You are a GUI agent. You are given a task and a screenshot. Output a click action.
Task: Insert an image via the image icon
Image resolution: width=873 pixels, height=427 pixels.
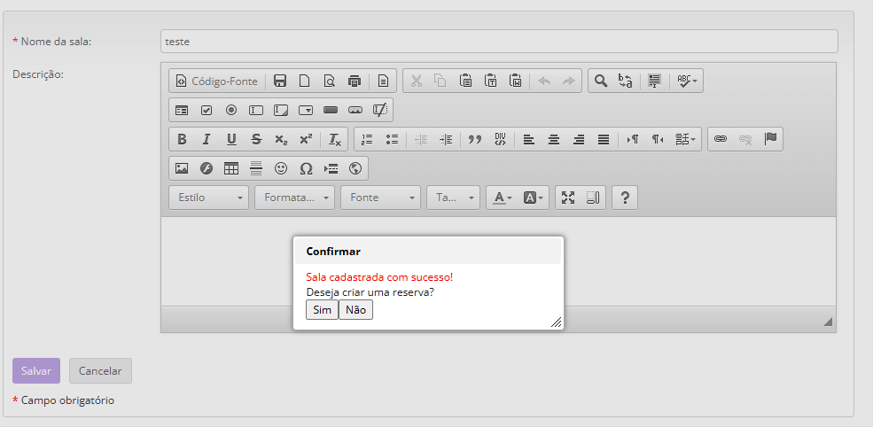point(182,168)
